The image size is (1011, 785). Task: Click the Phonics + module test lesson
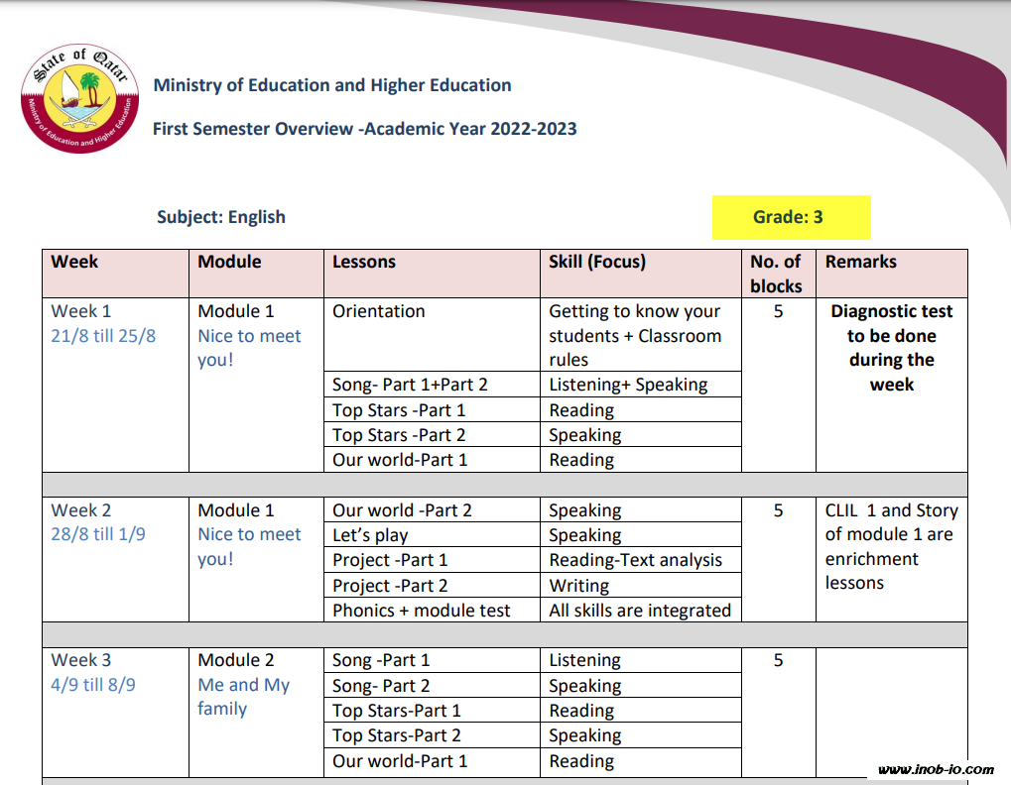422,611
